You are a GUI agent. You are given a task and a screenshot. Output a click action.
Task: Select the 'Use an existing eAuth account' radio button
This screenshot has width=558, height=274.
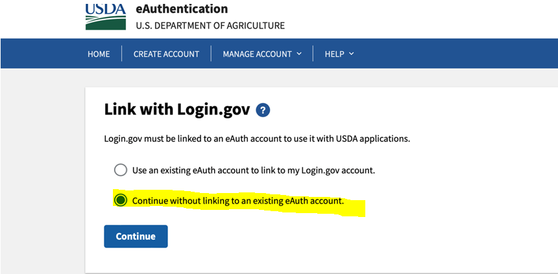click(x=121, y=170)
